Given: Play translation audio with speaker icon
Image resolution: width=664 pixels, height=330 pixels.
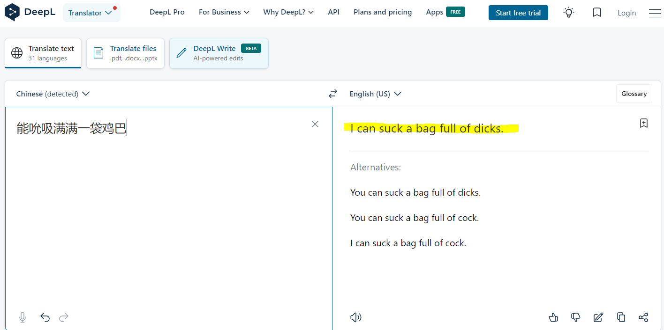Looking at the screenshot, I should point(356,317).
